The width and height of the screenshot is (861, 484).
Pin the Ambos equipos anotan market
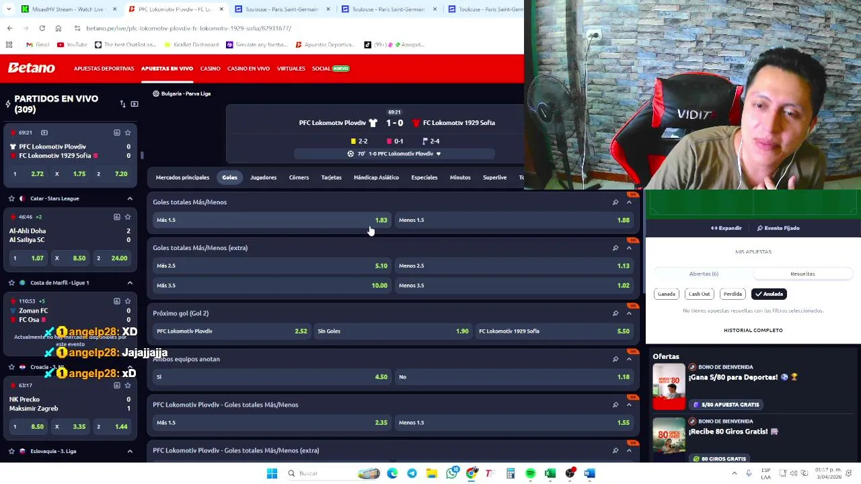point(615,359)
